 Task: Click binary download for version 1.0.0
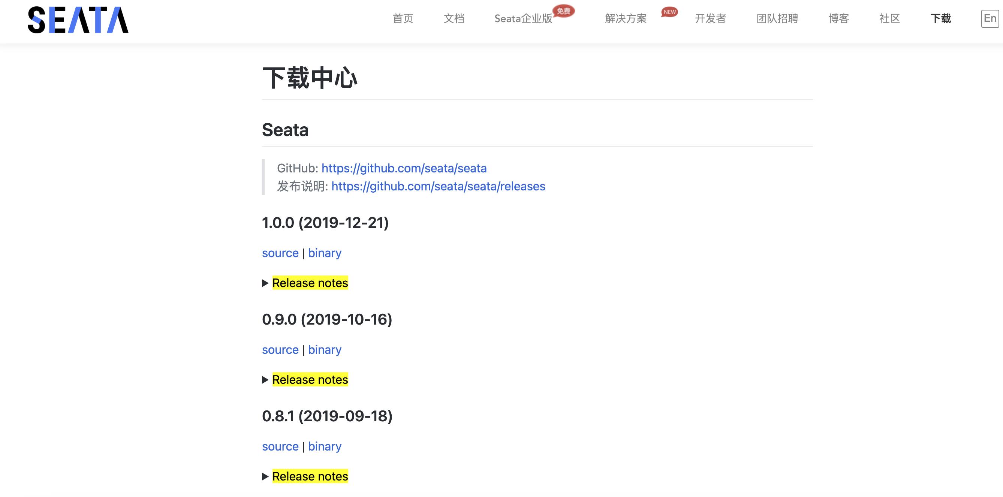(325, 253)
